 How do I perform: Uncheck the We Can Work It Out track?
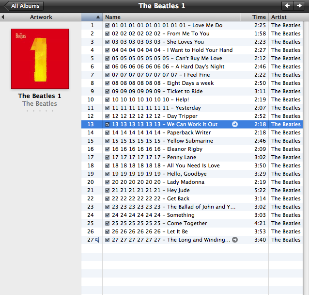(107, 124)
